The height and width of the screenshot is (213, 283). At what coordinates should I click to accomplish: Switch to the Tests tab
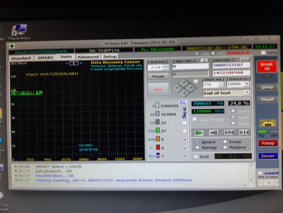click(66, 57)
